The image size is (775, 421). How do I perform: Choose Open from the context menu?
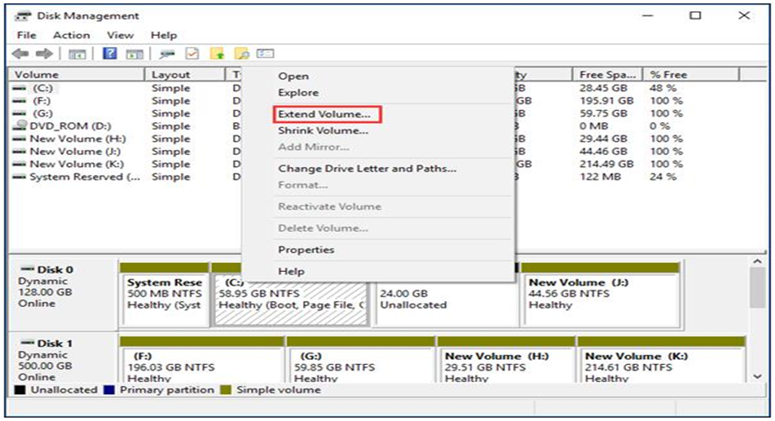tap(293, 77)
